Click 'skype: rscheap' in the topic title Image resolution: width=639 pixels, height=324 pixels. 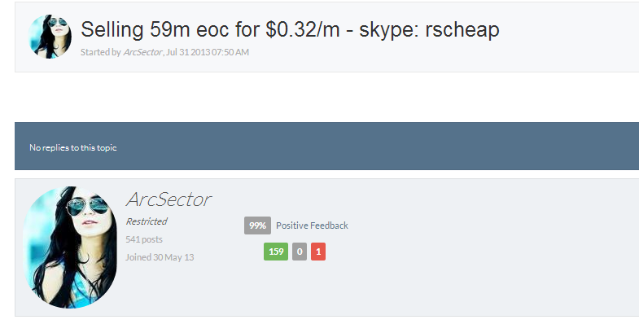pyautogui.click(x=430, y=29)
